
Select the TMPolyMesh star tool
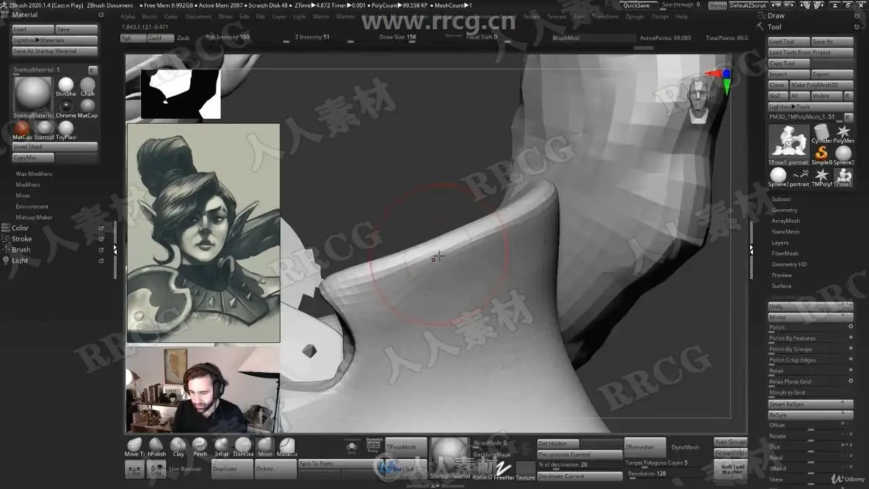click(821, 177)
